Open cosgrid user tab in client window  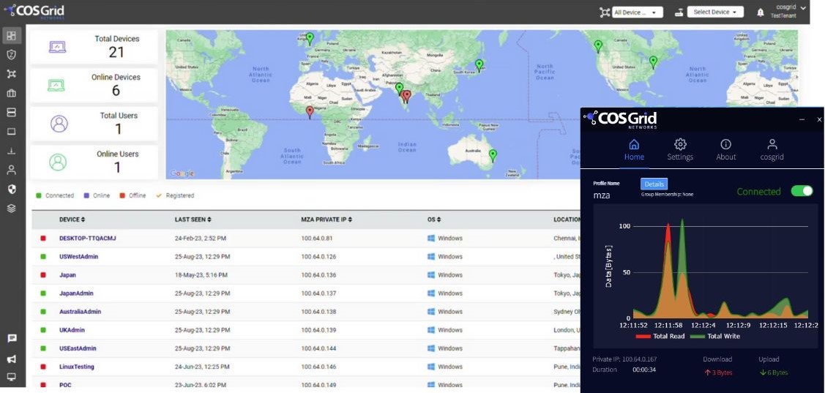(x=772, y=150)
